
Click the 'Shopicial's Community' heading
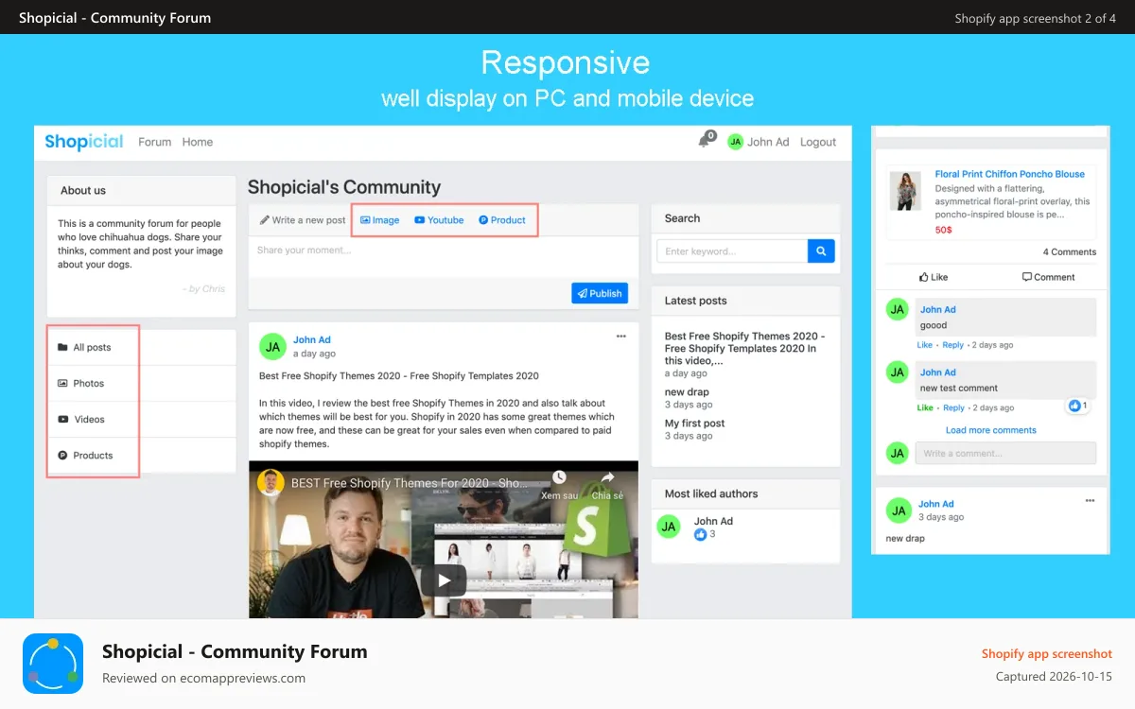(344, 187)
